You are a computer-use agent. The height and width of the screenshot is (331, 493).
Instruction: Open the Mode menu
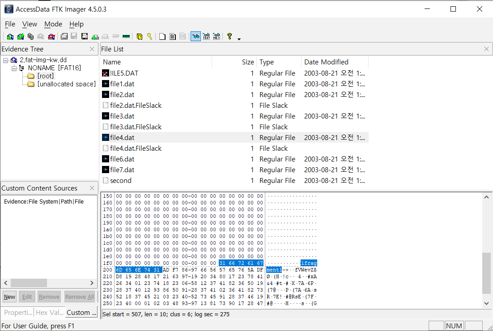pos(53,24)
